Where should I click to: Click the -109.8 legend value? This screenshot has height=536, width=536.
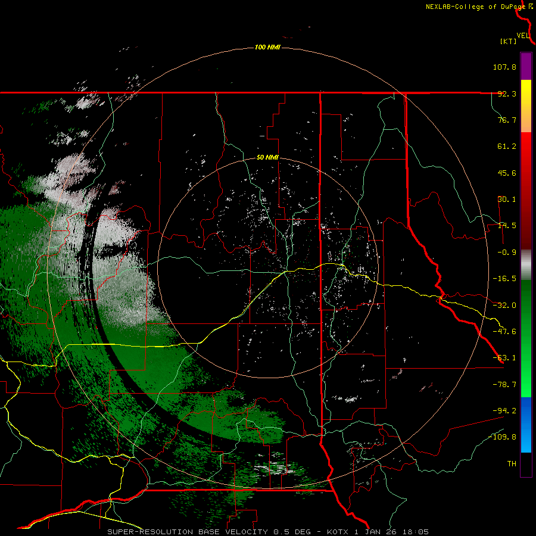point(503,437)
